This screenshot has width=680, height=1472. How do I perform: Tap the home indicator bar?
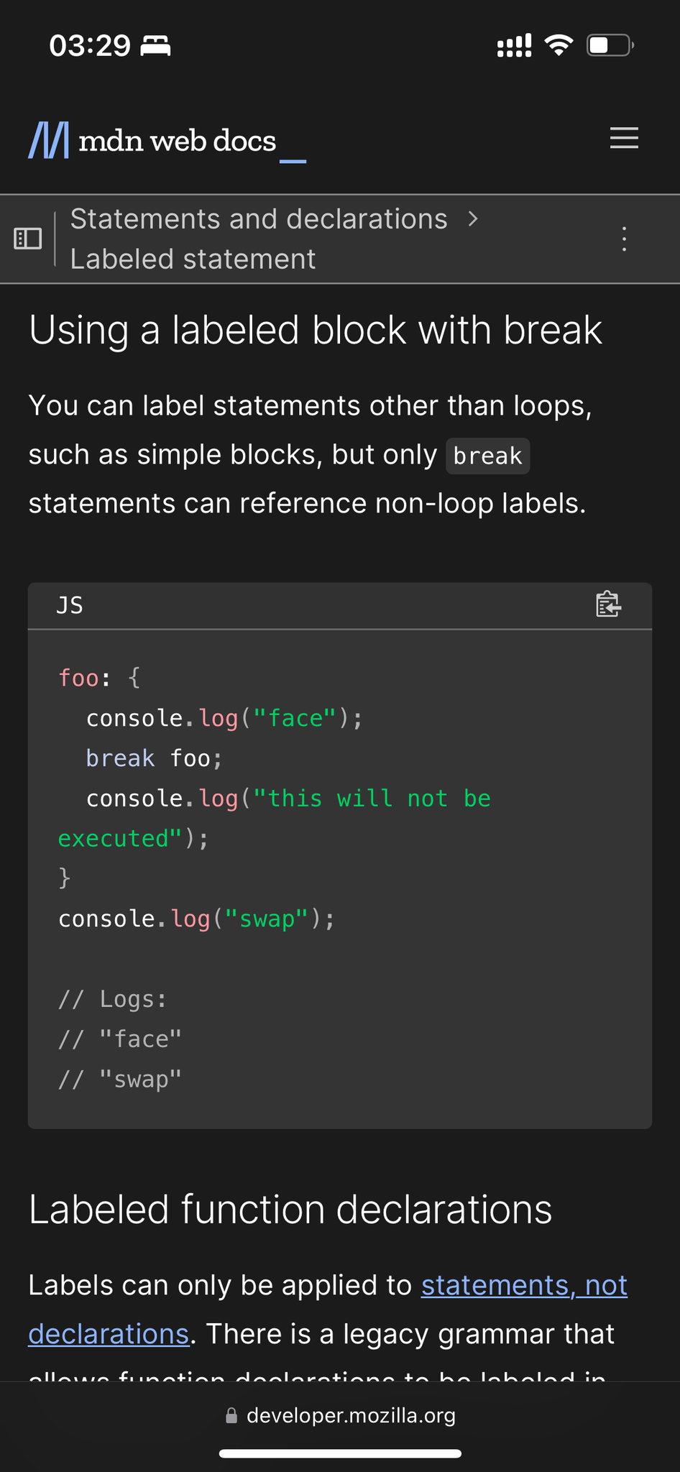point(340,1453)
